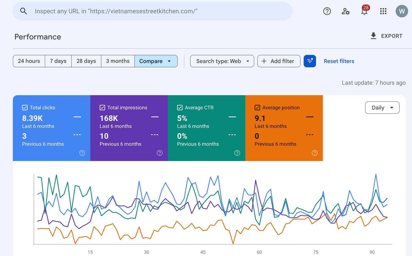The height and width of the screenshot is (256, 412).
Task: Open the Search type: Web dropdown
Action: pyautogui.click(x=222, y=61)
